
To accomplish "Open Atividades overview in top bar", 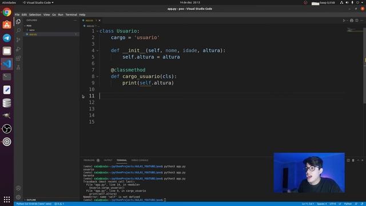I will (x=9, y=2).
